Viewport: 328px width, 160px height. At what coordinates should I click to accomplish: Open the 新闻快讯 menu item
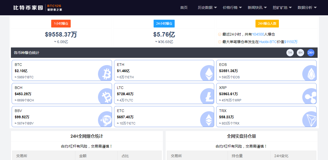pos(255,8)
